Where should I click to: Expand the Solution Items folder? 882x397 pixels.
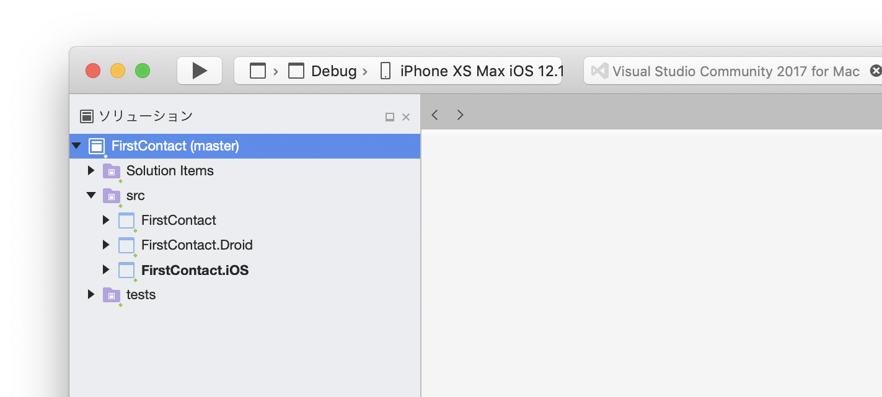91,170
